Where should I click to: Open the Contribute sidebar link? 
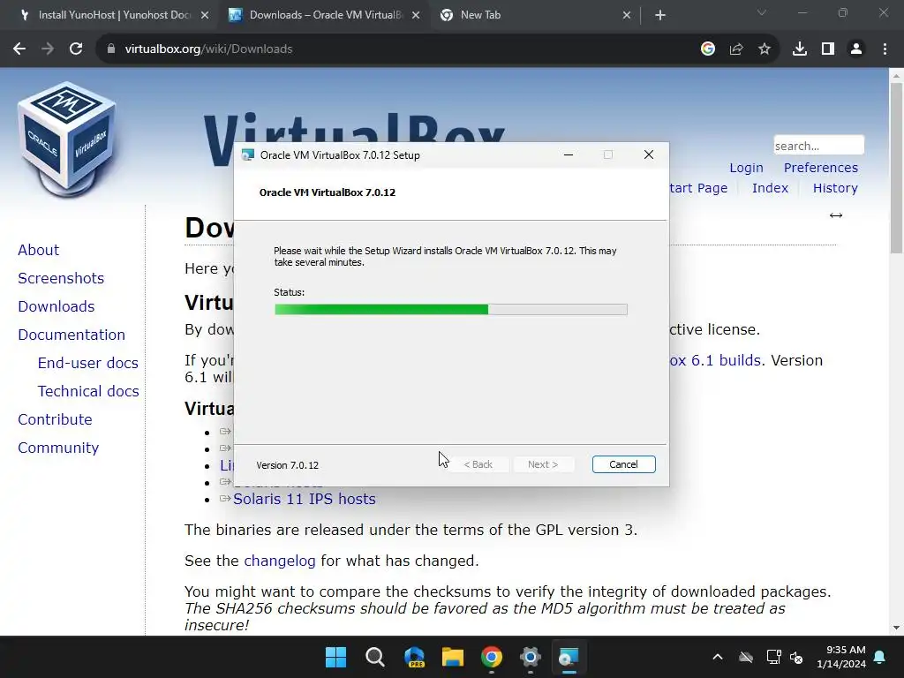click(x=56, y=419)
